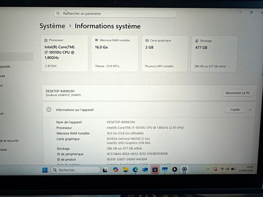The width and height of the screenshot is (263, 197).
Task: Click the red-dot notification tray icon
Action: tap(215, 169)
